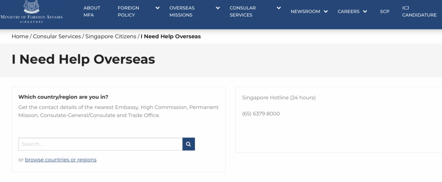Click the Ministry of Foreign Affairs Singapore logo
Screen dimensions: 442x182
(32, 12)
